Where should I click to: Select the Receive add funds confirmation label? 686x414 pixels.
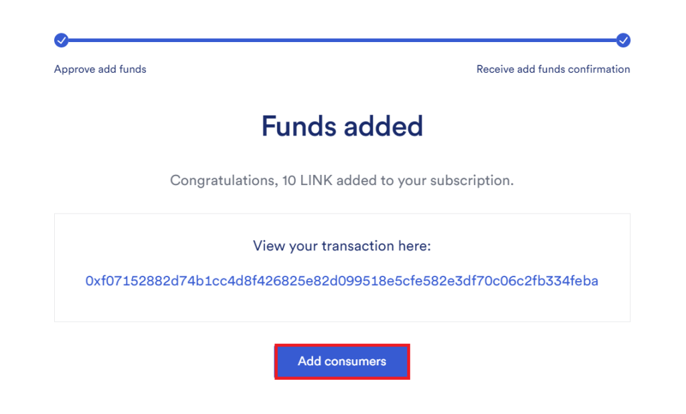[553, 69]
